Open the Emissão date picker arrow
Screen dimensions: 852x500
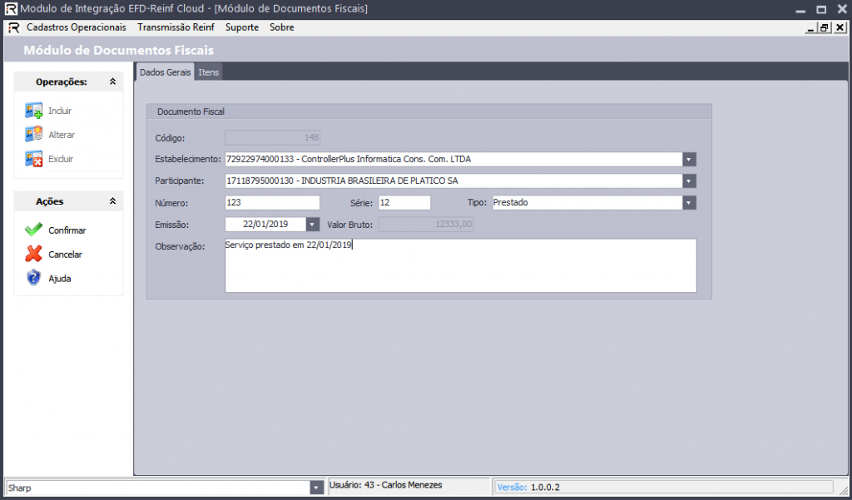pyautogui.click(x=313, y=225)
